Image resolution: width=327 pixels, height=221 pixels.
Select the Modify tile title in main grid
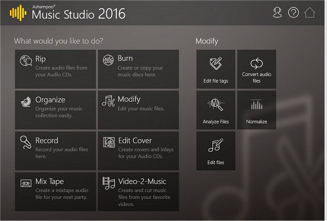pos(129,99)
